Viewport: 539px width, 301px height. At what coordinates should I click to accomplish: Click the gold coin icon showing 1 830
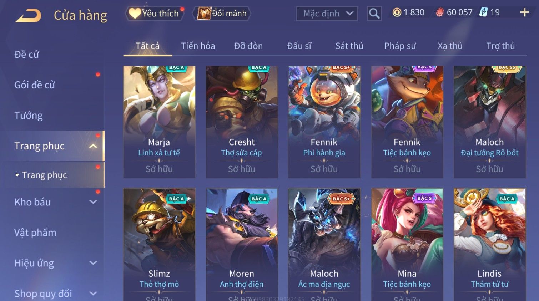click(397, 12)
